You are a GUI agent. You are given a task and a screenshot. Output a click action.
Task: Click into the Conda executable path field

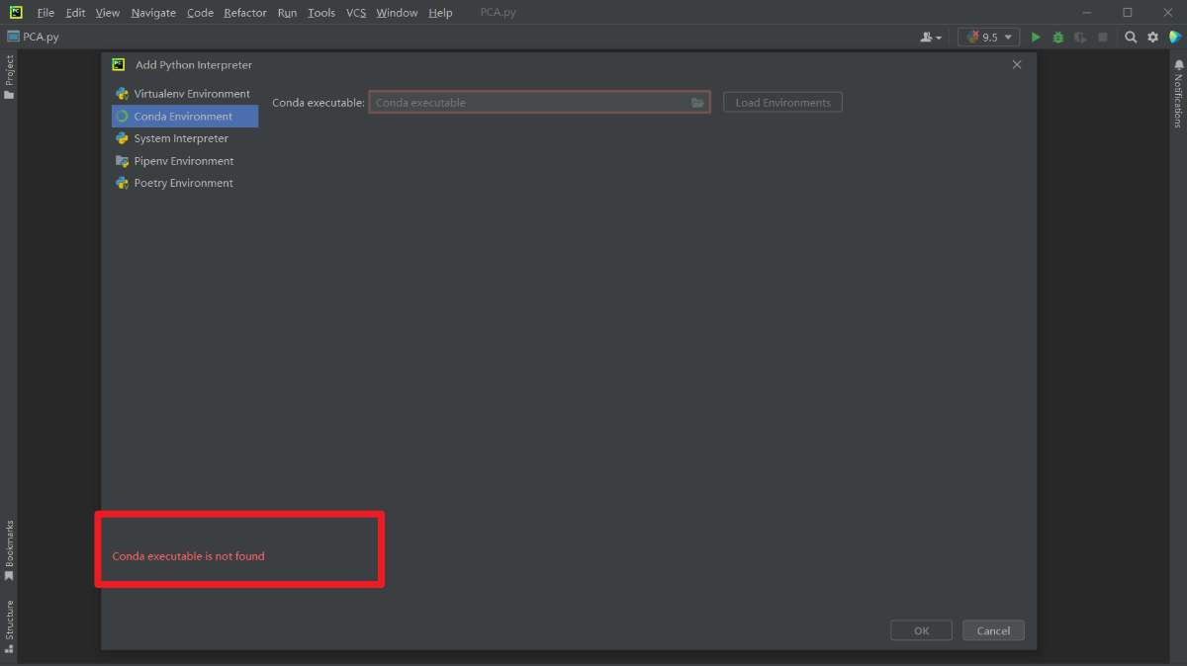pyautogui.click(x=529, y=103)
